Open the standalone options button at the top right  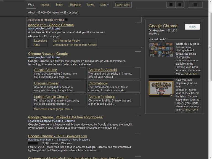[x=195, y=5]
